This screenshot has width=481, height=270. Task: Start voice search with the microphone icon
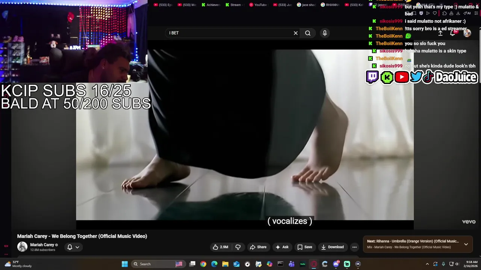click(325, 33)
